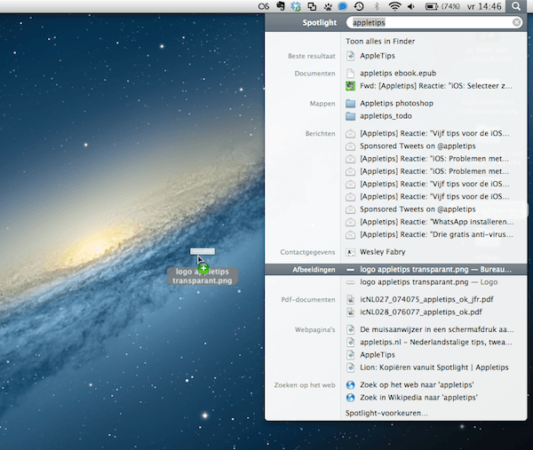The width and height of the screenshot is (533, 450).
Task: Open the Drie gratis anti-virus message
Action: pyautogui.click(x=436, y=234)
